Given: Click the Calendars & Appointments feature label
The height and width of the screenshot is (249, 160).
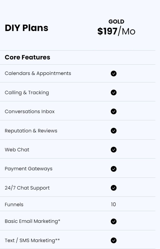Looking at the screenshot, I should tap(38, 73).
